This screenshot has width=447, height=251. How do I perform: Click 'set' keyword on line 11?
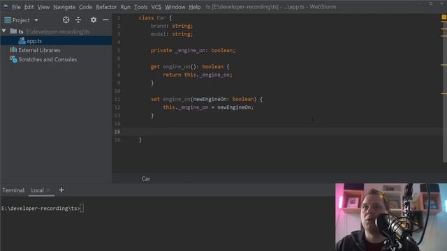pos(155,99)
